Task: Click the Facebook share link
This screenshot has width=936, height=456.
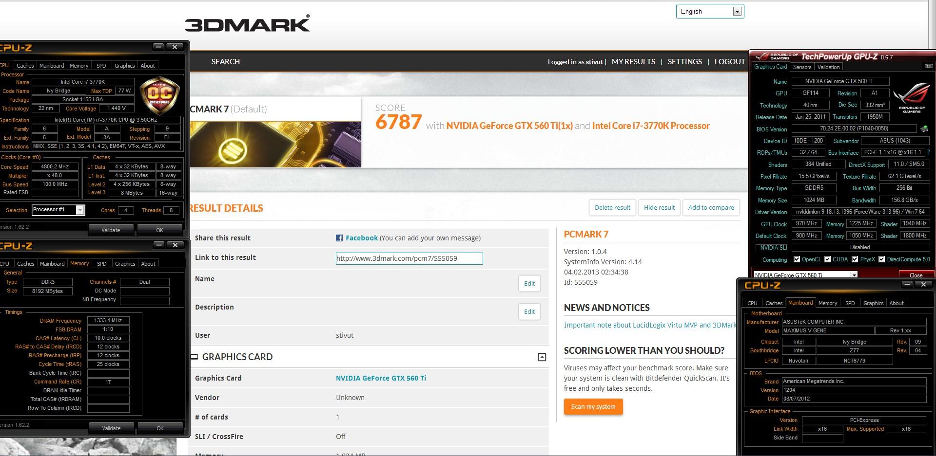Action: [x=361, y=238]
